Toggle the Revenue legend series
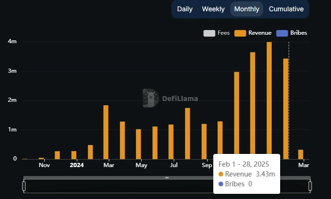This screenshot has width=331, height=199. [x=260, y=33]
